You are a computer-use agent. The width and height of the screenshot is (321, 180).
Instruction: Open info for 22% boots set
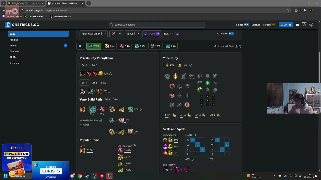(109, 91)
